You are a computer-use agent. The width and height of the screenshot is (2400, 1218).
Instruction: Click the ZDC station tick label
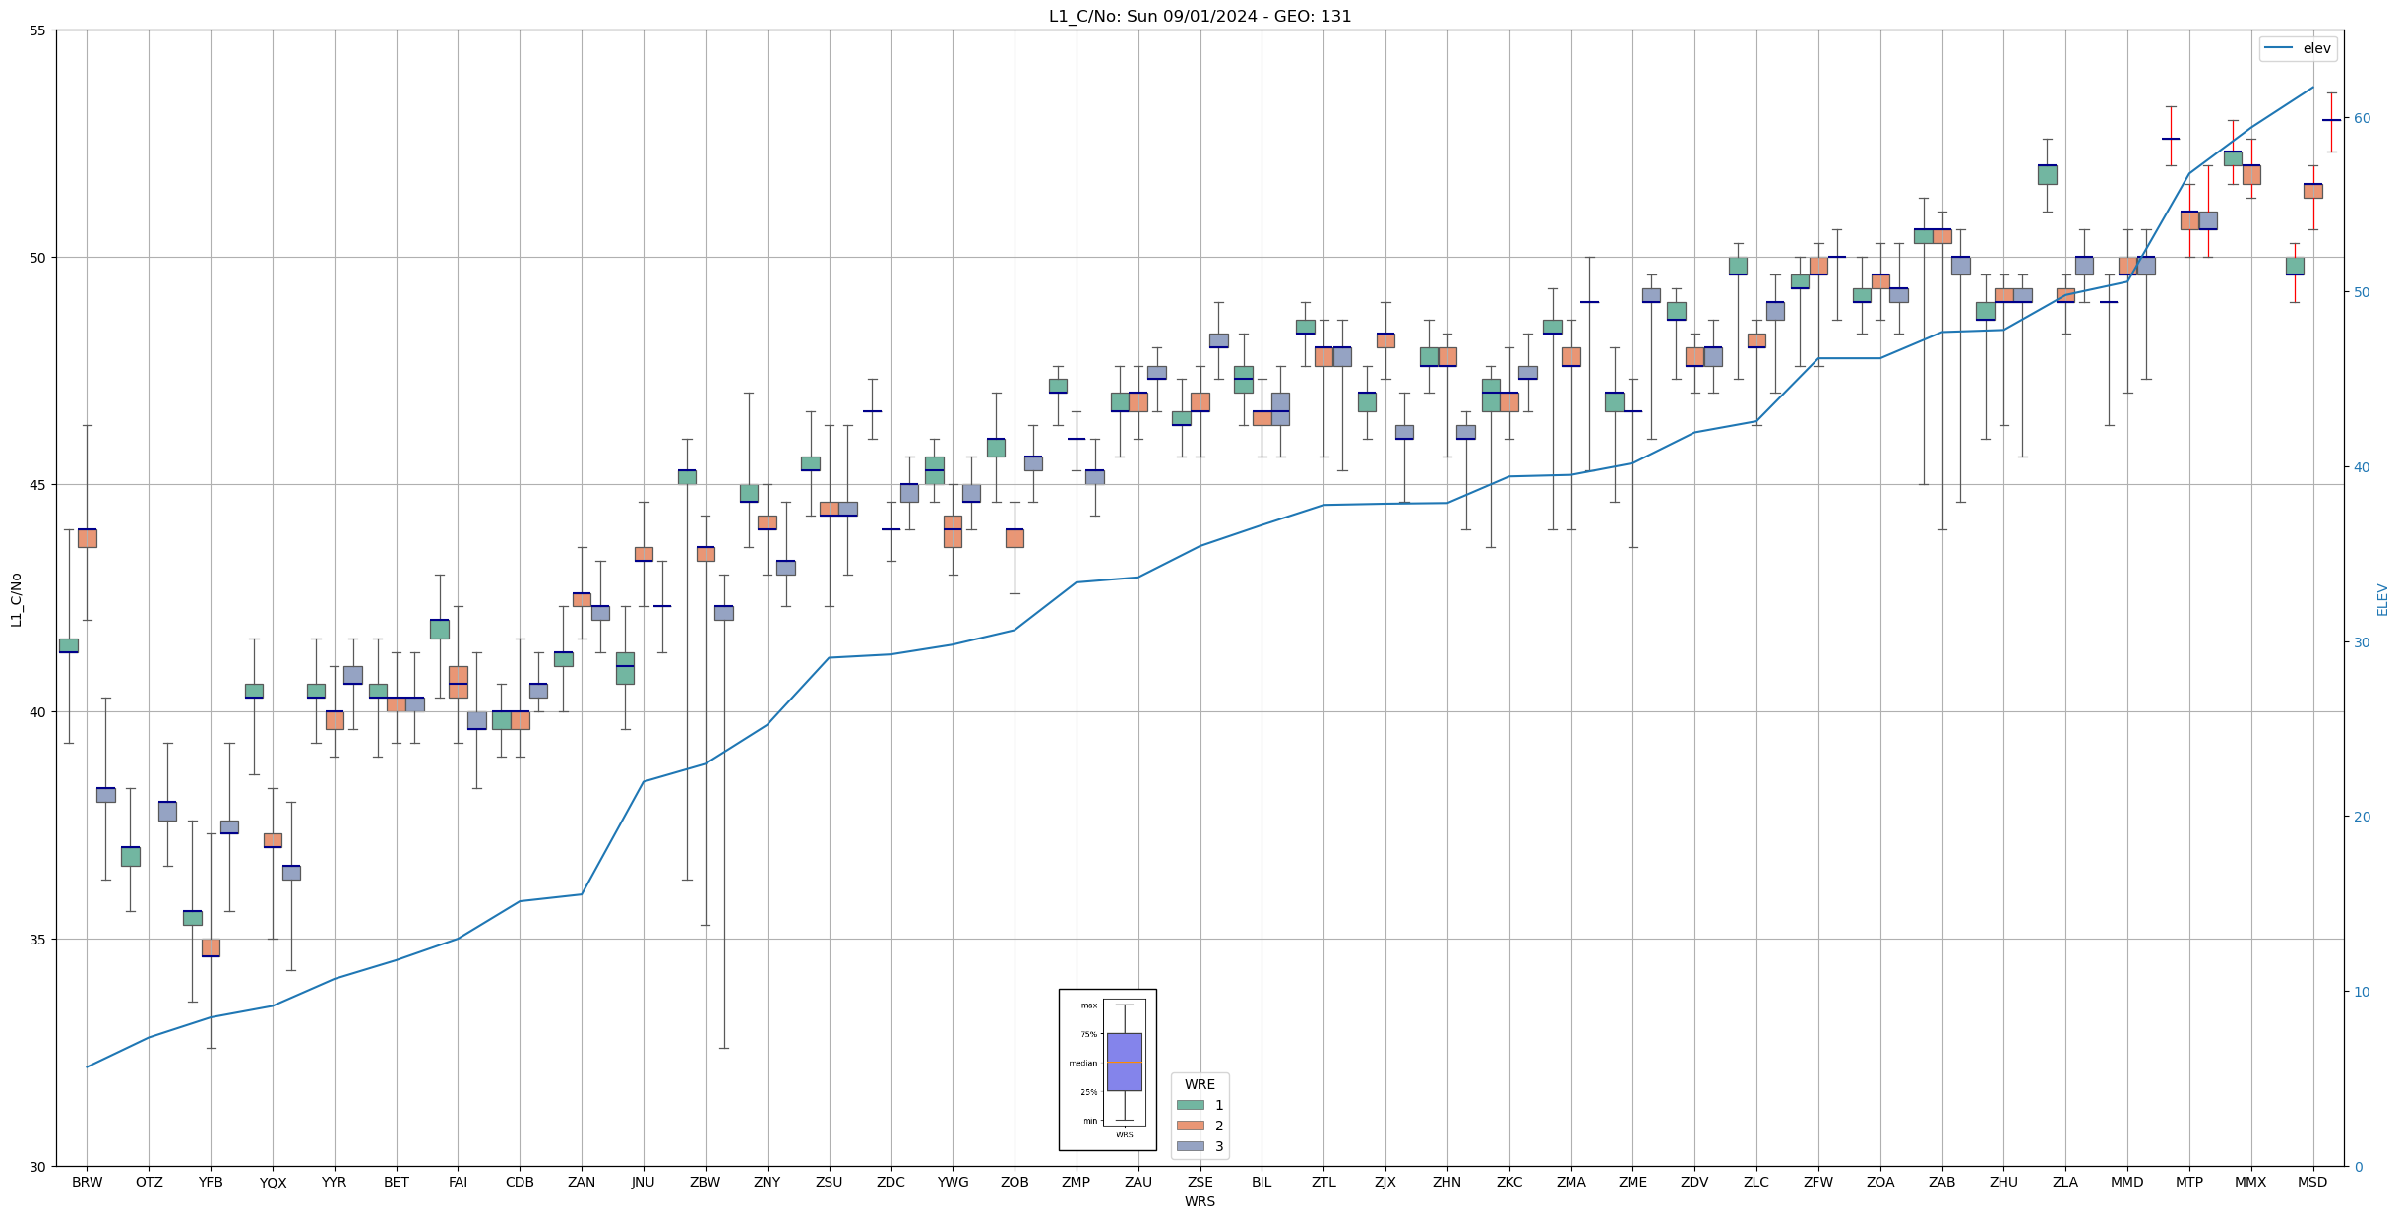[891, 1182]
